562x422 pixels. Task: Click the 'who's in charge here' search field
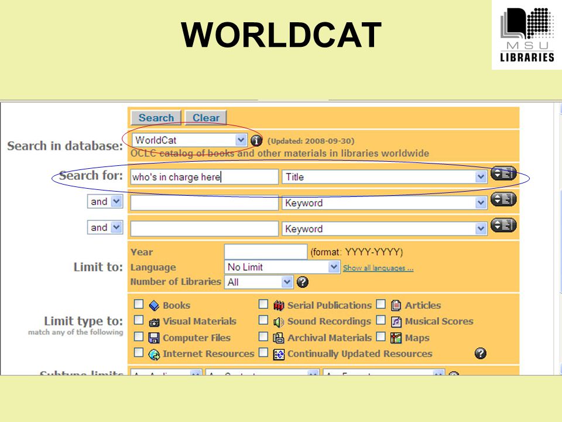click(x=204, y=177)
